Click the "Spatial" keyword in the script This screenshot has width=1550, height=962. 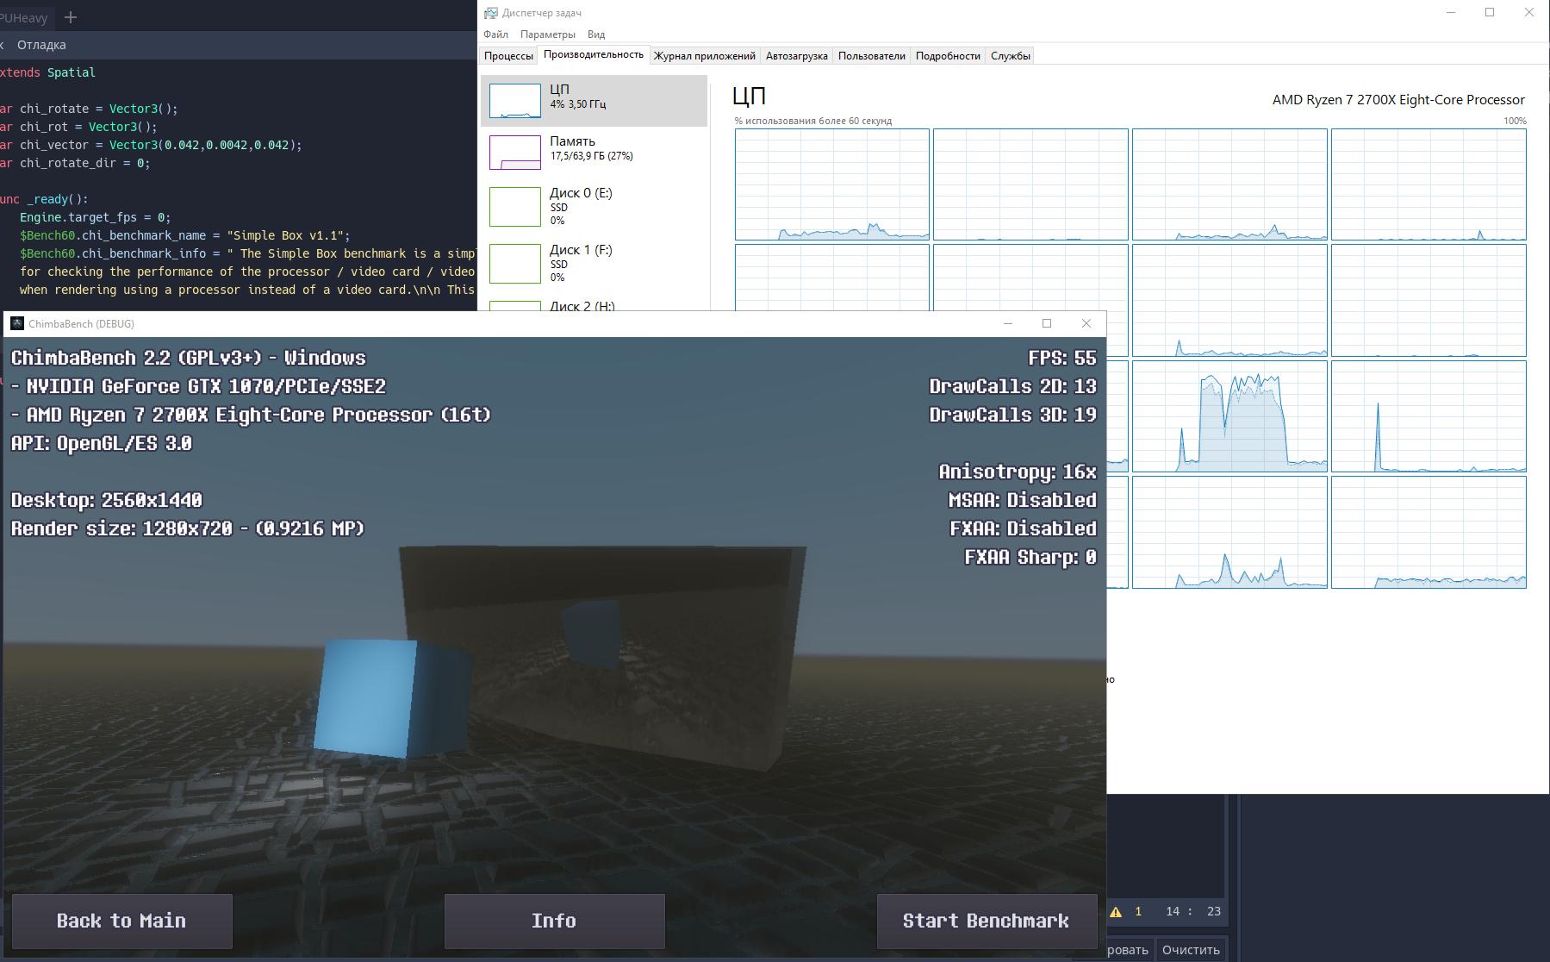pos(72,72)
